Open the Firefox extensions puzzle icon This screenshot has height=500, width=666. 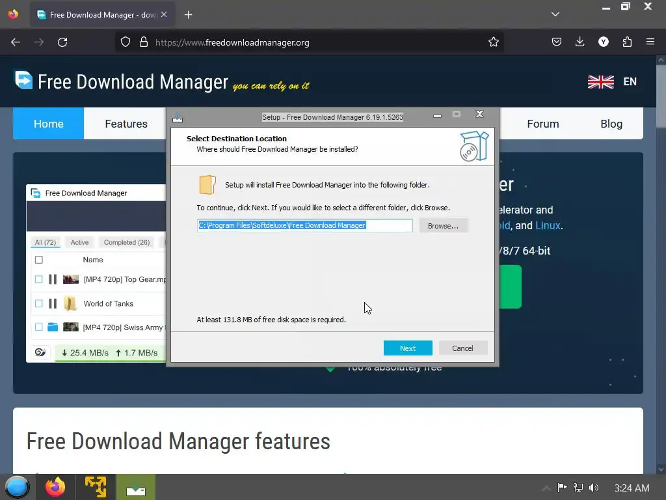coord(627,42)
